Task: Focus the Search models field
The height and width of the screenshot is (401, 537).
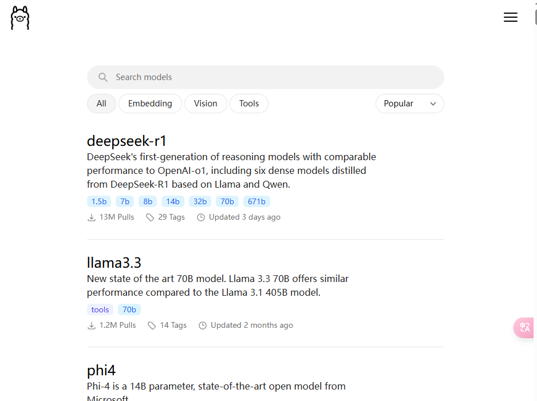Action: click(266, 77)
